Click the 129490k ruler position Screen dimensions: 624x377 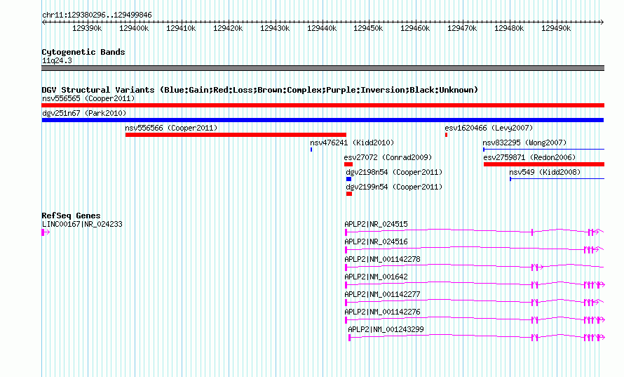556,28
